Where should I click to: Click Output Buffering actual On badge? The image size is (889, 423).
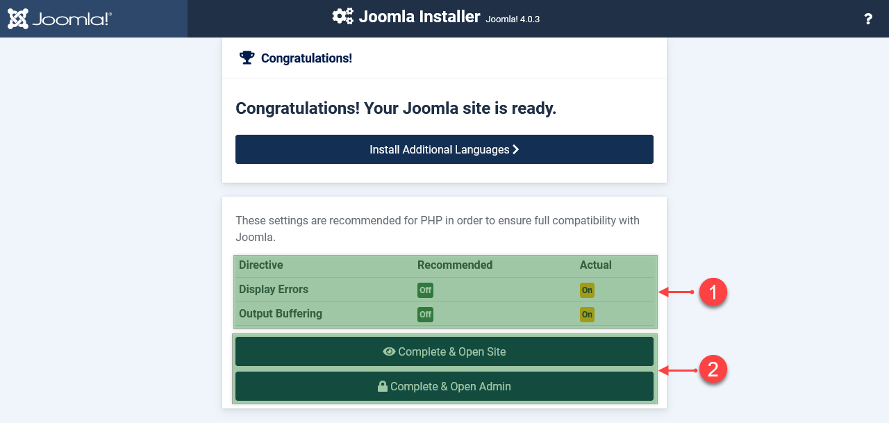[587, 315]
